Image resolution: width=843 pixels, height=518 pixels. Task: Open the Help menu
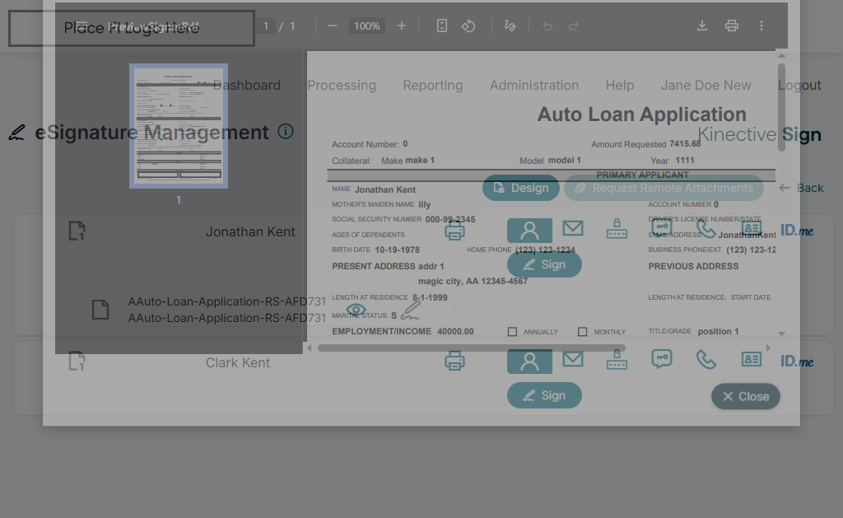point(620,85)
